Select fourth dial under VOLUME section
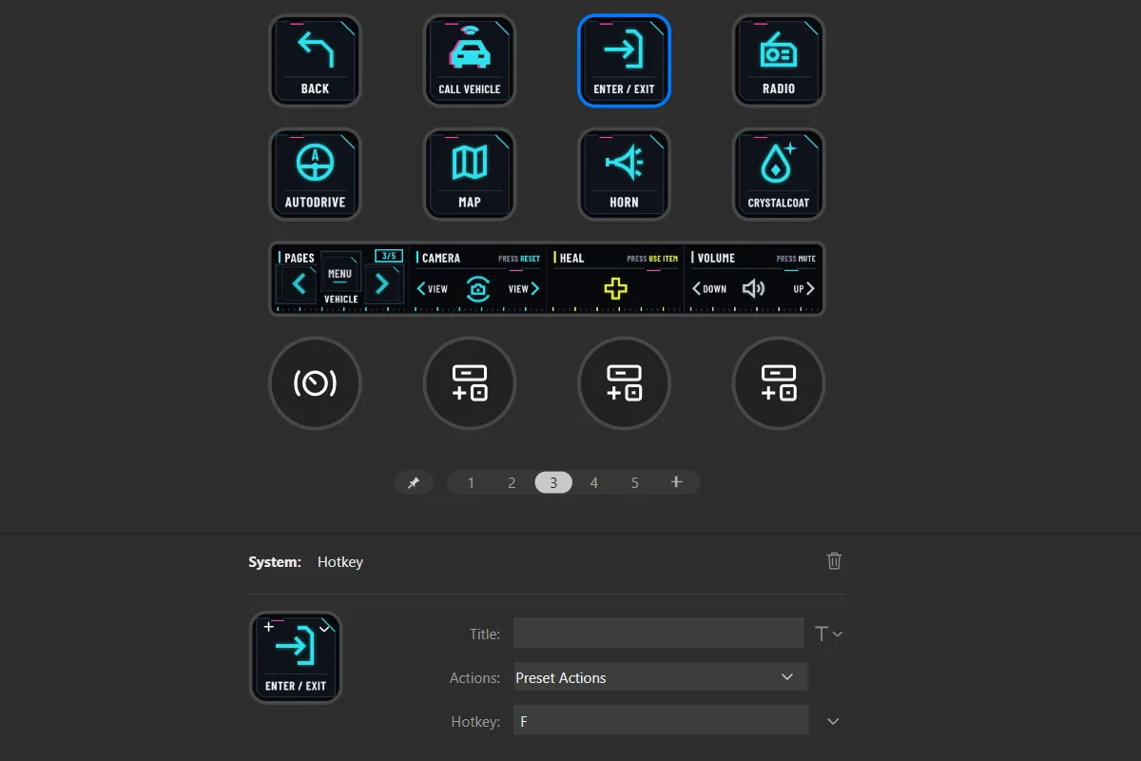This screenshot has height=761, width=1141. click(779, 383)
